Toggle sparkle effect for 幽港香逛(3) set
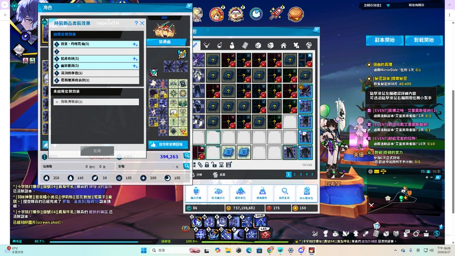 (135, 66)
